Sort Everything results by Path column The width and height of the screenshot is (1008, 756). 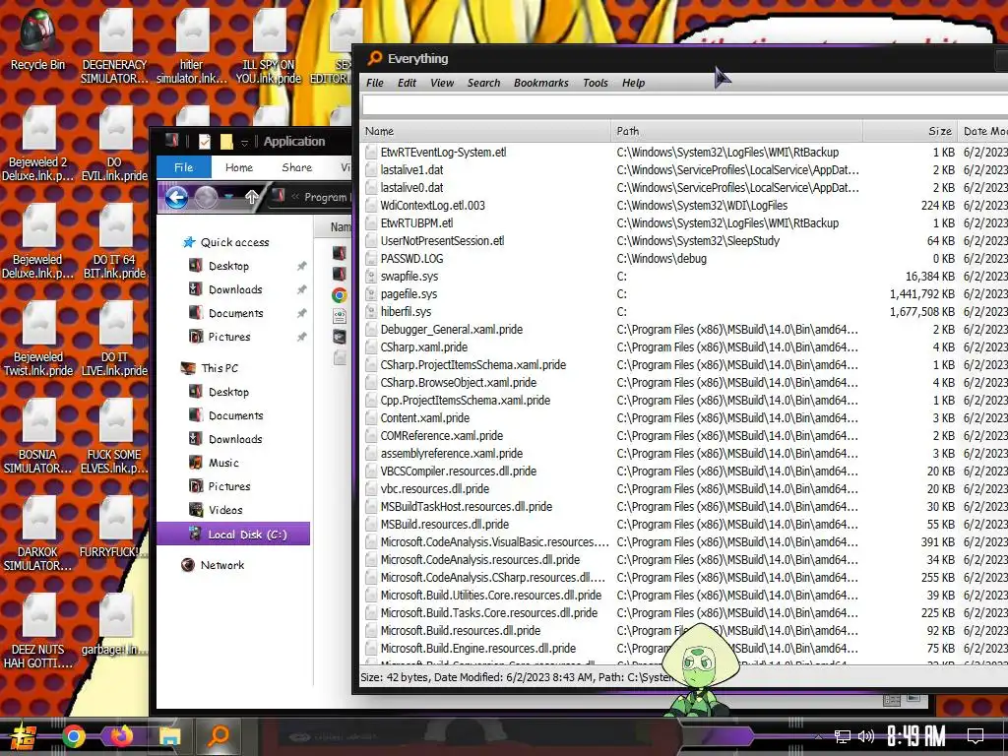(736, 131)
